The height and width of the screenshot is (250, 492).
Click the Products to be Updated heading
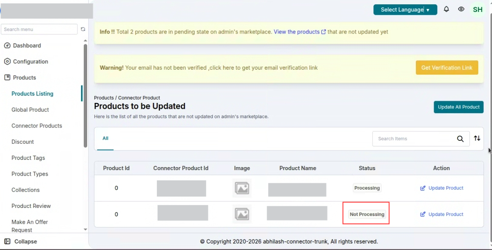click(x=139, y=106)
